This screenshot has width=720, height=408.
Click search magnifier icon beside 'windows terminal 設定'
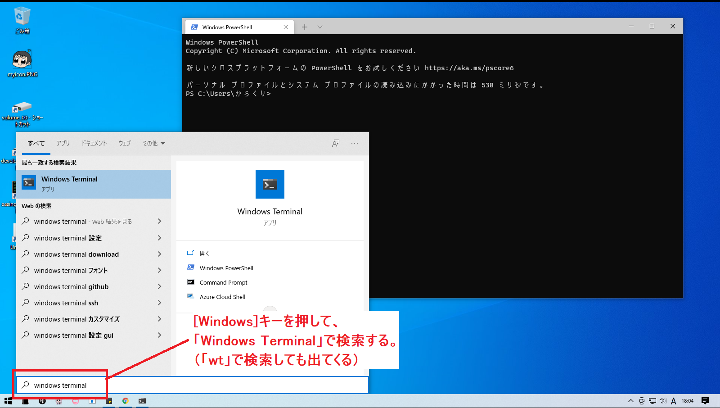tap(26, 238)
